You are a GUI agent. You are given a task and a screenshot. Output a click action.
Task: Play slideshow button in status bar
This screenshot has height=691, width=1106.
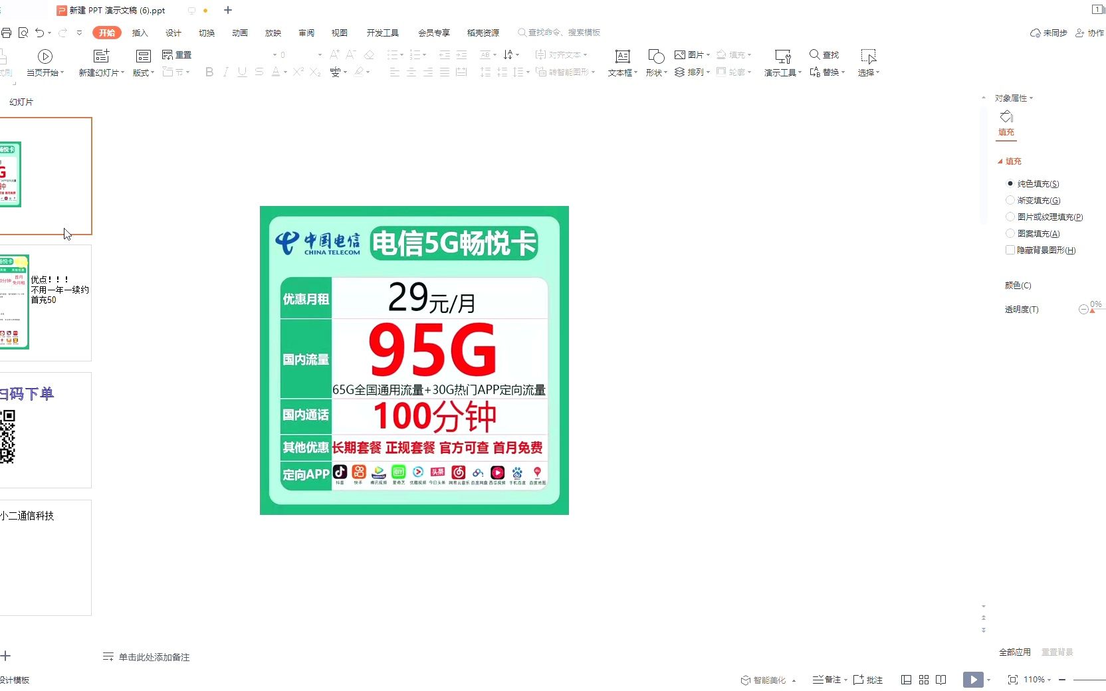click(973, 680)
